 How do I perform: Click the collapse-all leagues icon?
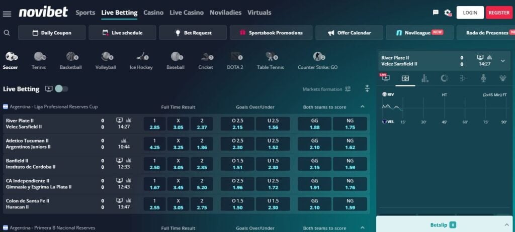[x=367, y=88]
